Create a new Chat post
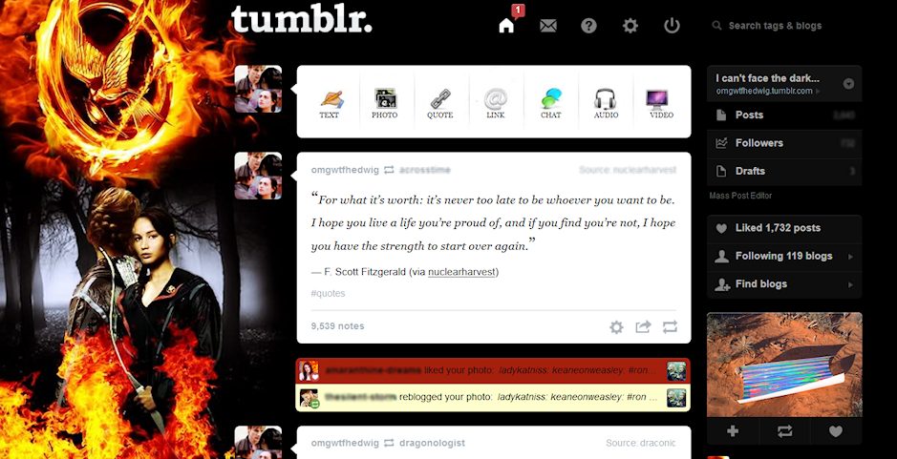The width and height of the screenshot is (897, 459). coord(551,103)
